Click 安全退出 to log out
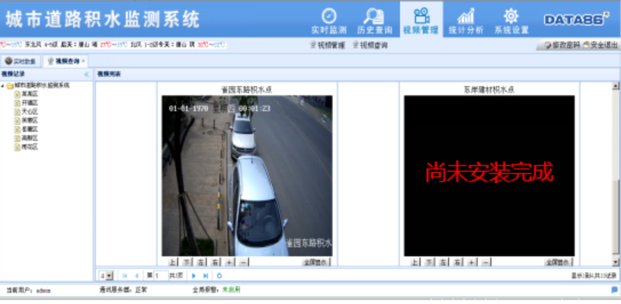 (600, 45)
